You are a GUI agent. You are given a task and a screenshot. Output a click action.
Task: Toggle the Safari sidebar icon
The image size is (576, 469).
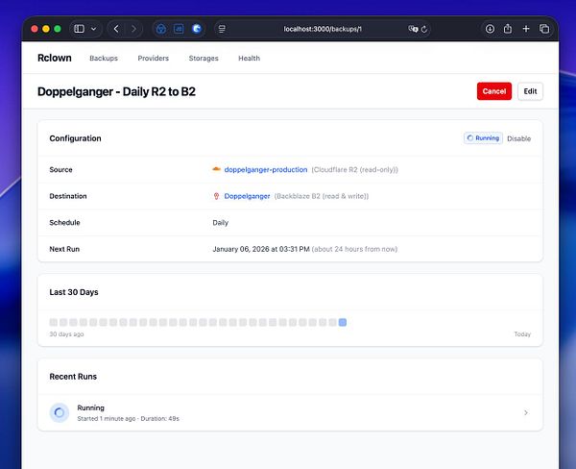79,29
